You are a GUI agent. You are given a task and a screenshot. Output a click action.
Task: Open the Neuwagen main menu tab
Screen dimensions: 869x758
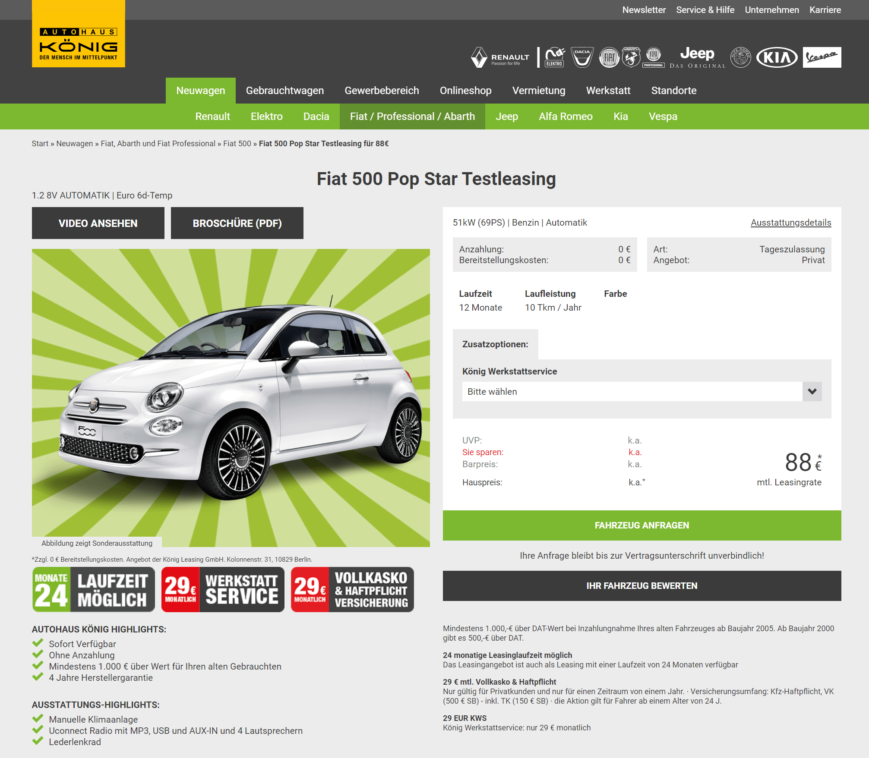[x=201, y=91]
